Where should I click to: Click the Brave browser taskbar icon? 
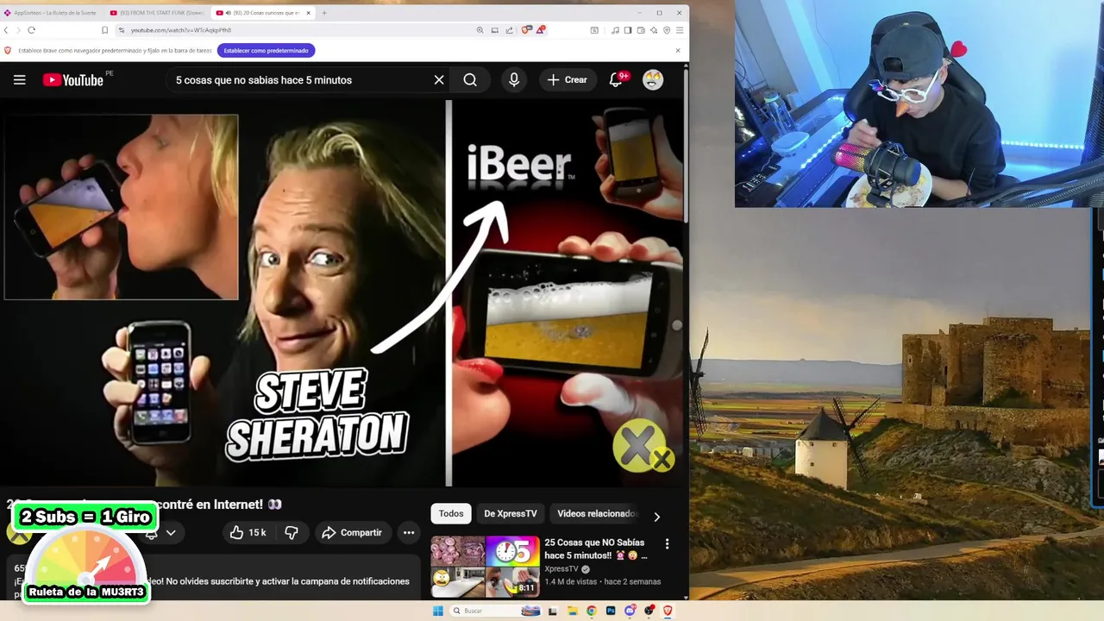click(668, 611)
